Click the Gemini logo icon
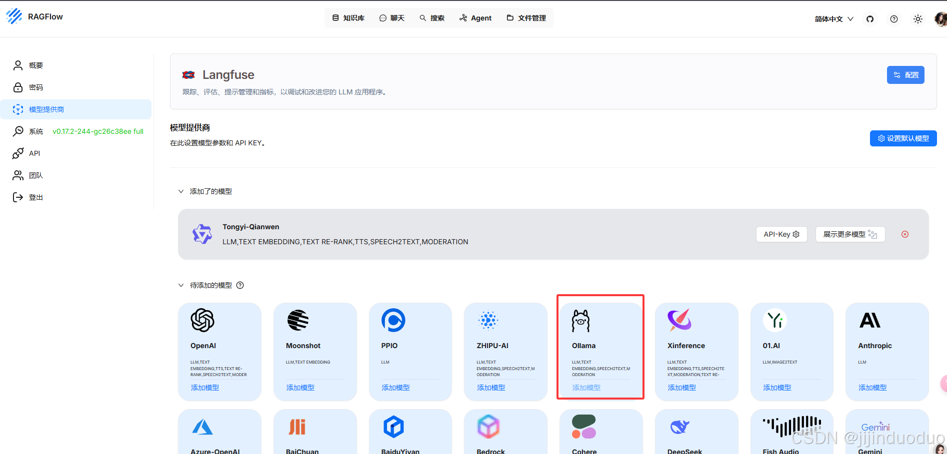Screen dimensions: 947x454 [x=875, y=427]
